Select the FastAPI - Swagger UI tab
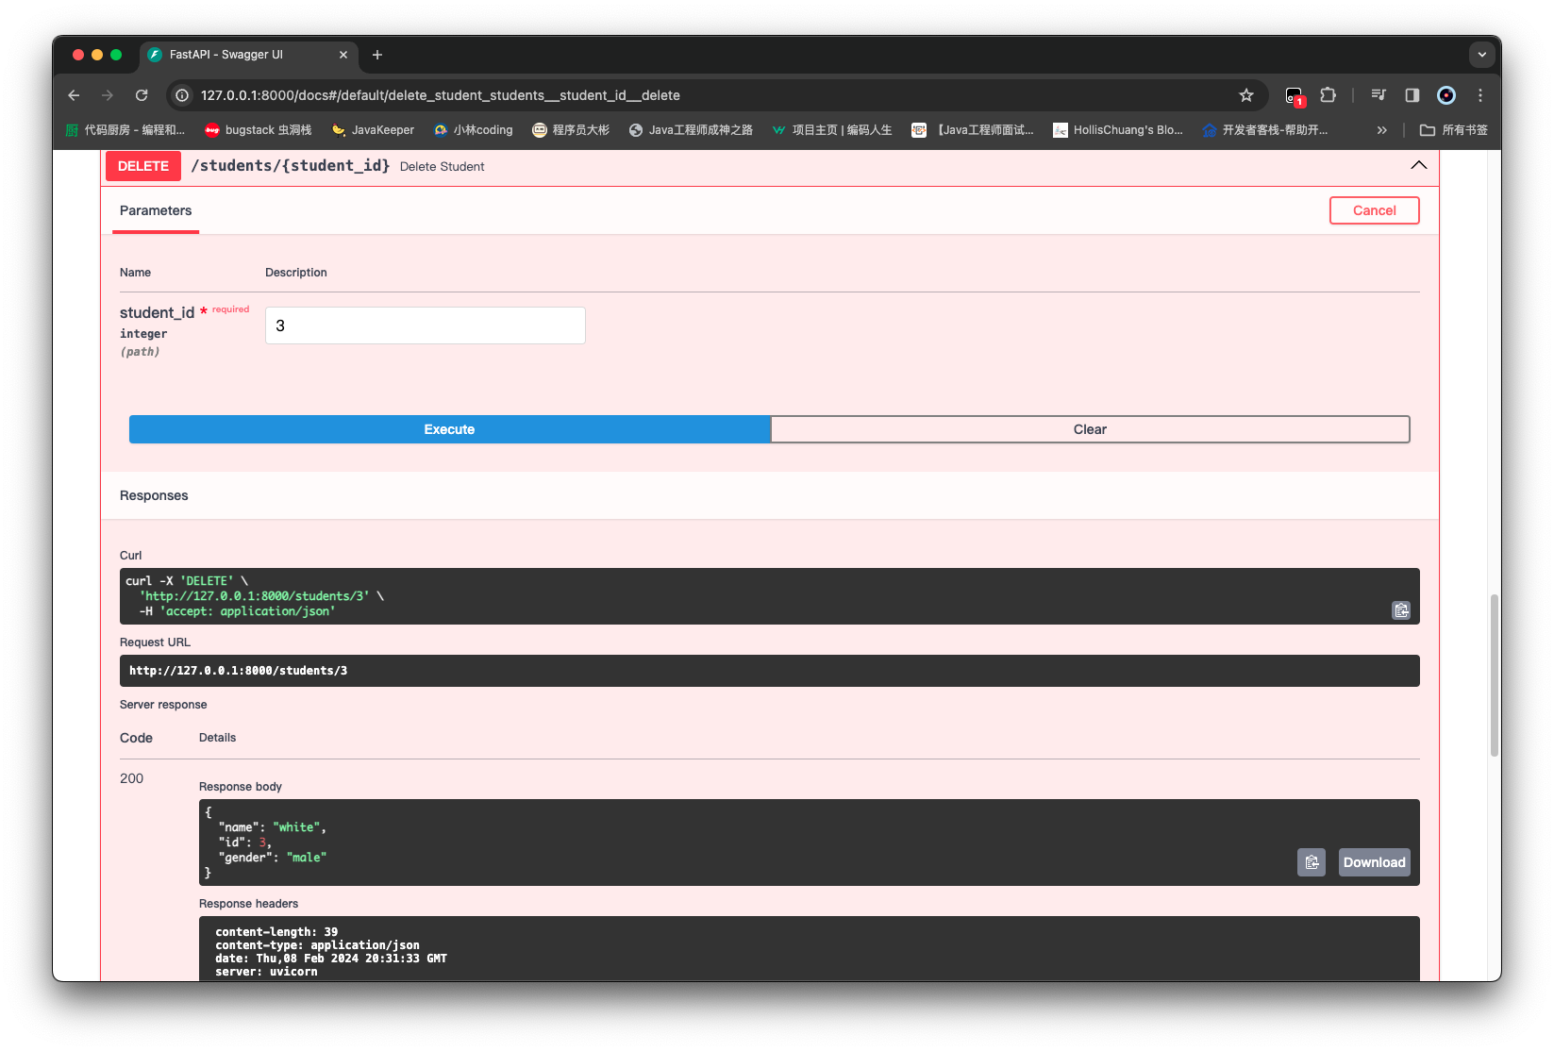The width and height of the screenshot is (1554, 1051). point(249,55)
